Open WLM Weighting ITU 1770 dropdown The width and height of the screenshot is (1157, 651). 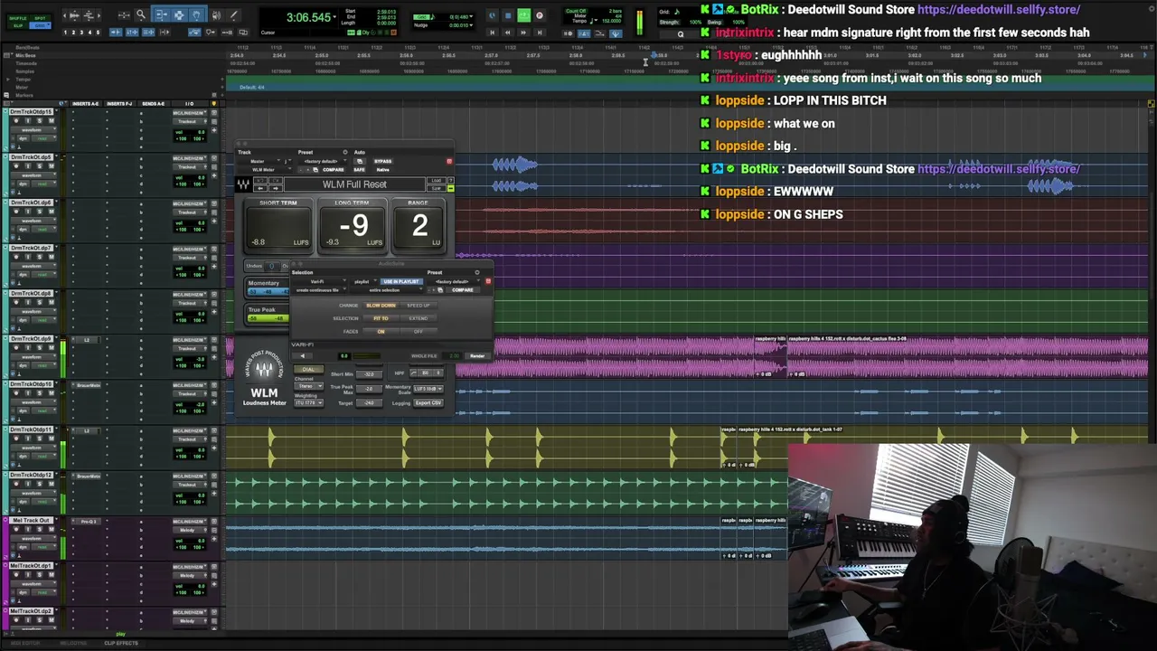pyautogui.click(x=308, y=402)
